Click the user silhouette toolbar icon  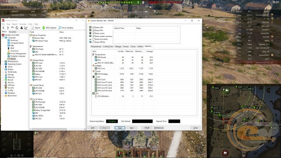(x=22, y=28)
